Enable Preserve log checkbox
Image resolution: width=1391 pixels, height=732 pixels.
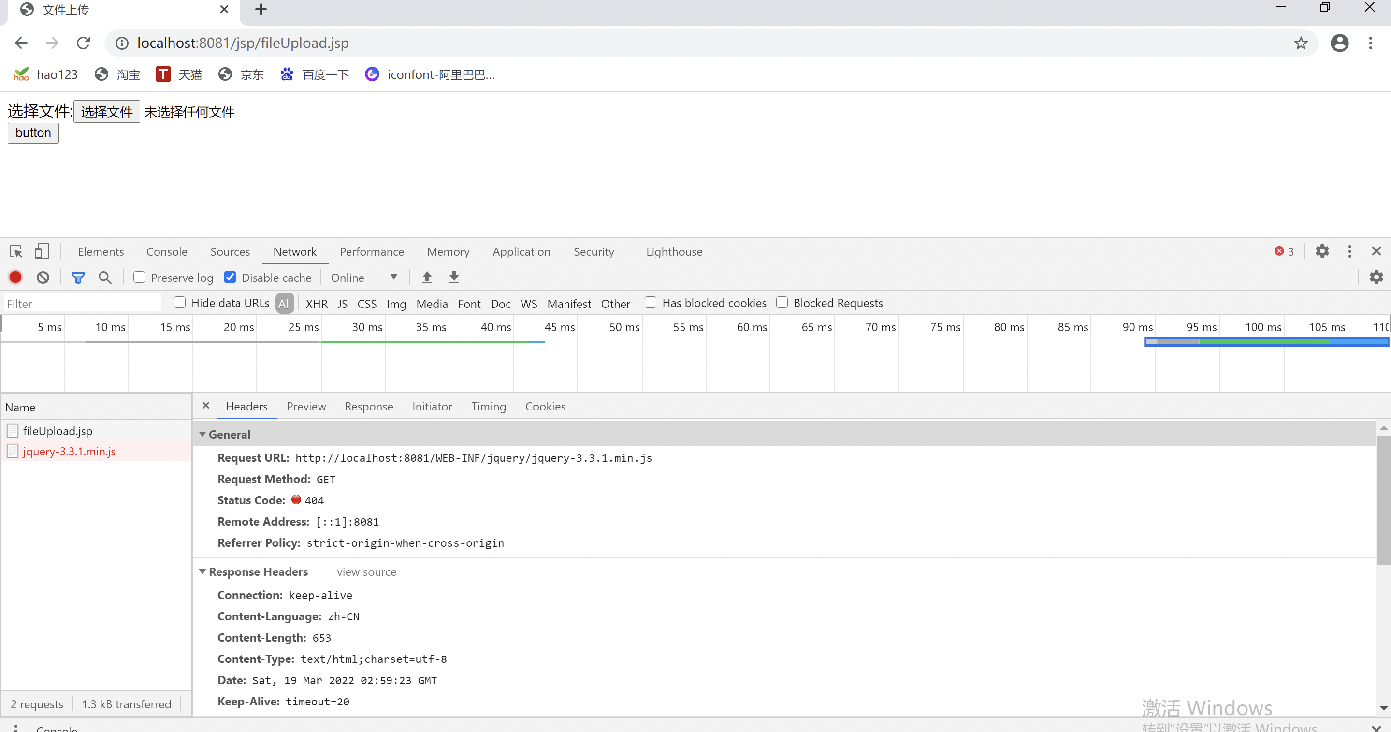(139, 278)
